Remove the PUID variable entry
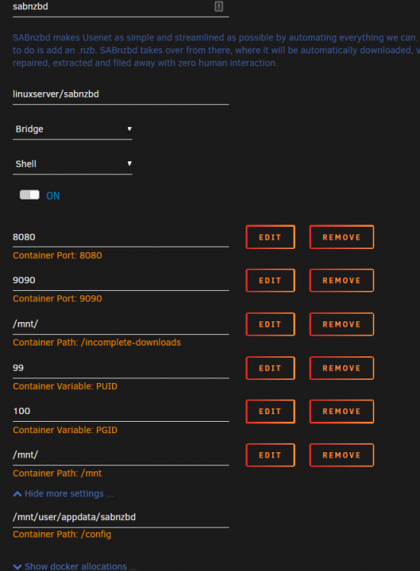Screen dimensions: 420x571 (x=341, y=368)
